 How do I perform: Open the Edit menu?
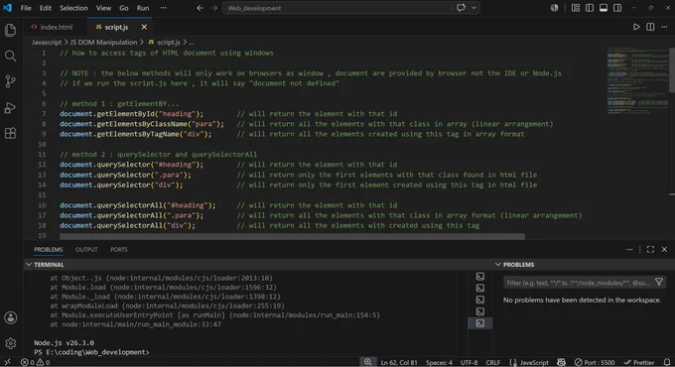[x=46, y=8]
